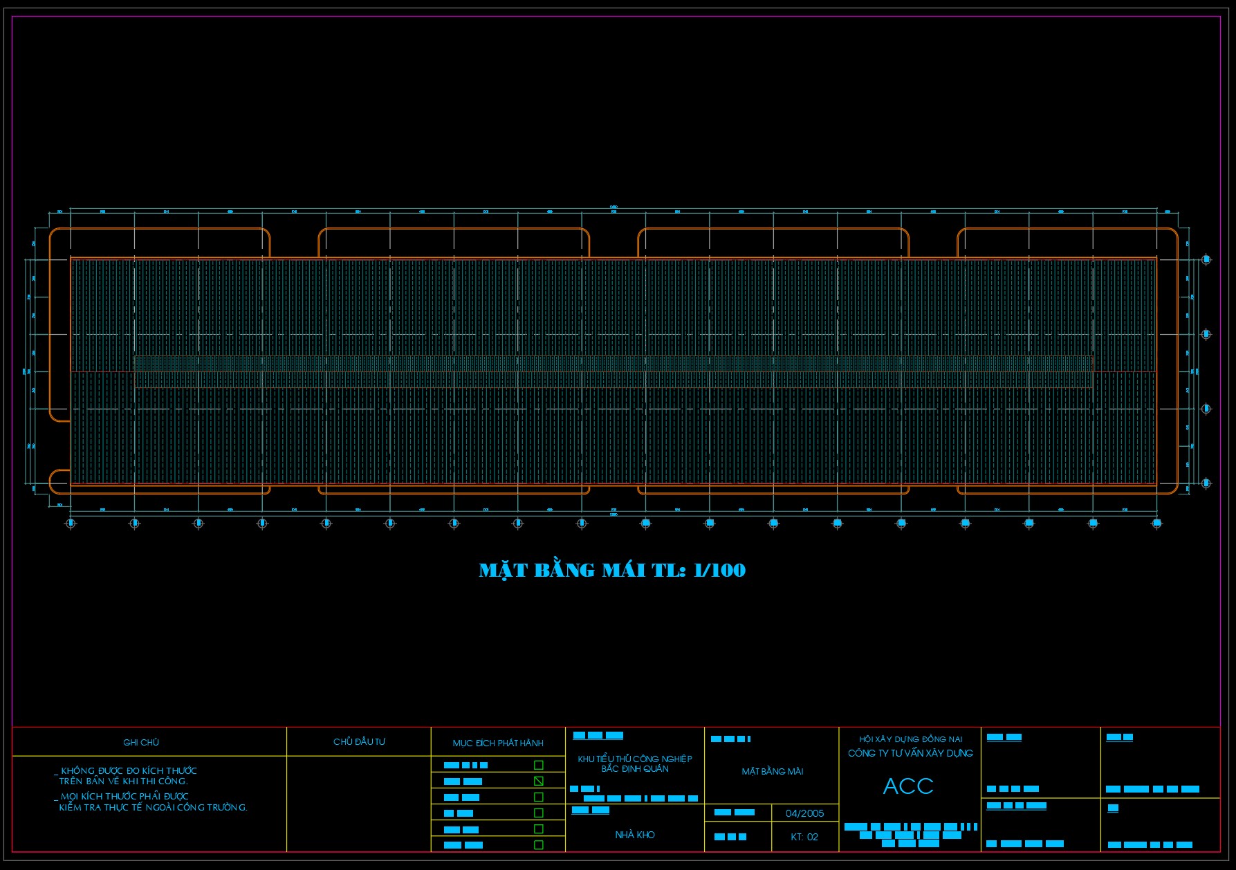The image size is (1236, 870).
Task: Select the drawing title MẶT BẰNG MÁI TL: 1/100
Action: tap(612, 570)
